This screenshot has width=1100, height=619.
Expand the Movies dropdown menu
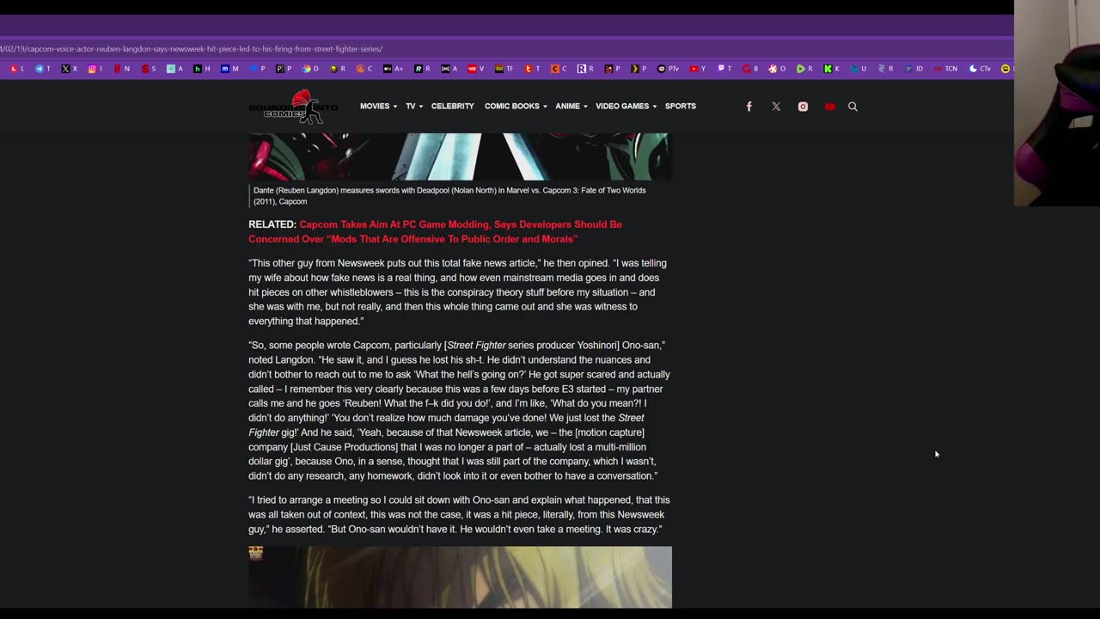point(378,107)
